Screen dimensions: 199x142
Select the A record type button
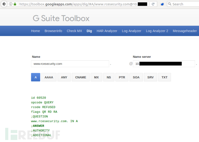tap(35, 77)
